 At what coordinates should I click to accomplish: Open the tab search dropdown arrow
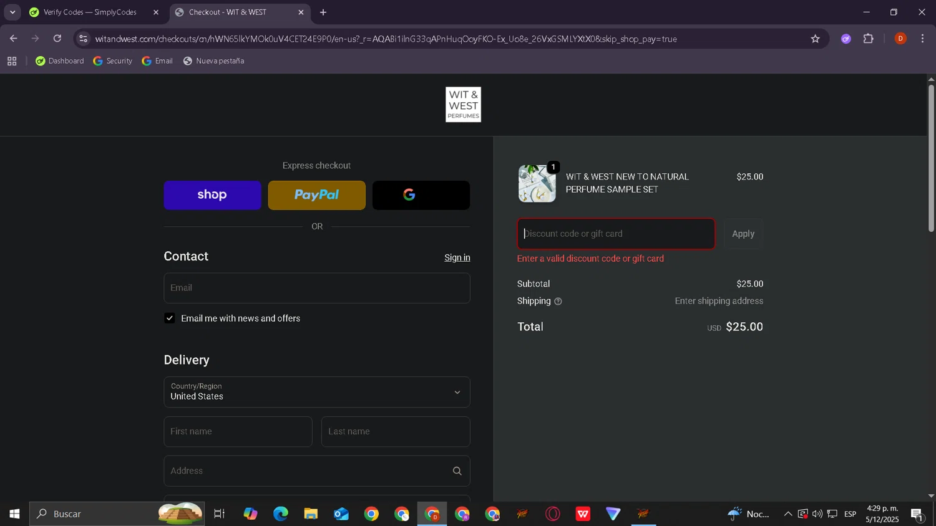coord(12,12)
